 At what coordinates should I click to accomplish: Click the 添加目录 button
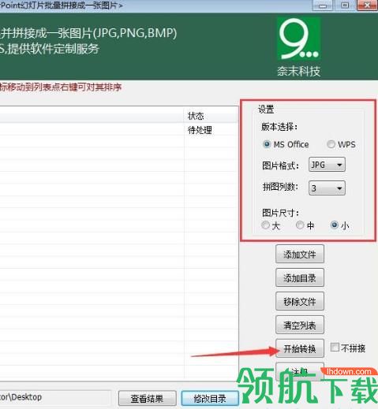[x=300, y=277]
